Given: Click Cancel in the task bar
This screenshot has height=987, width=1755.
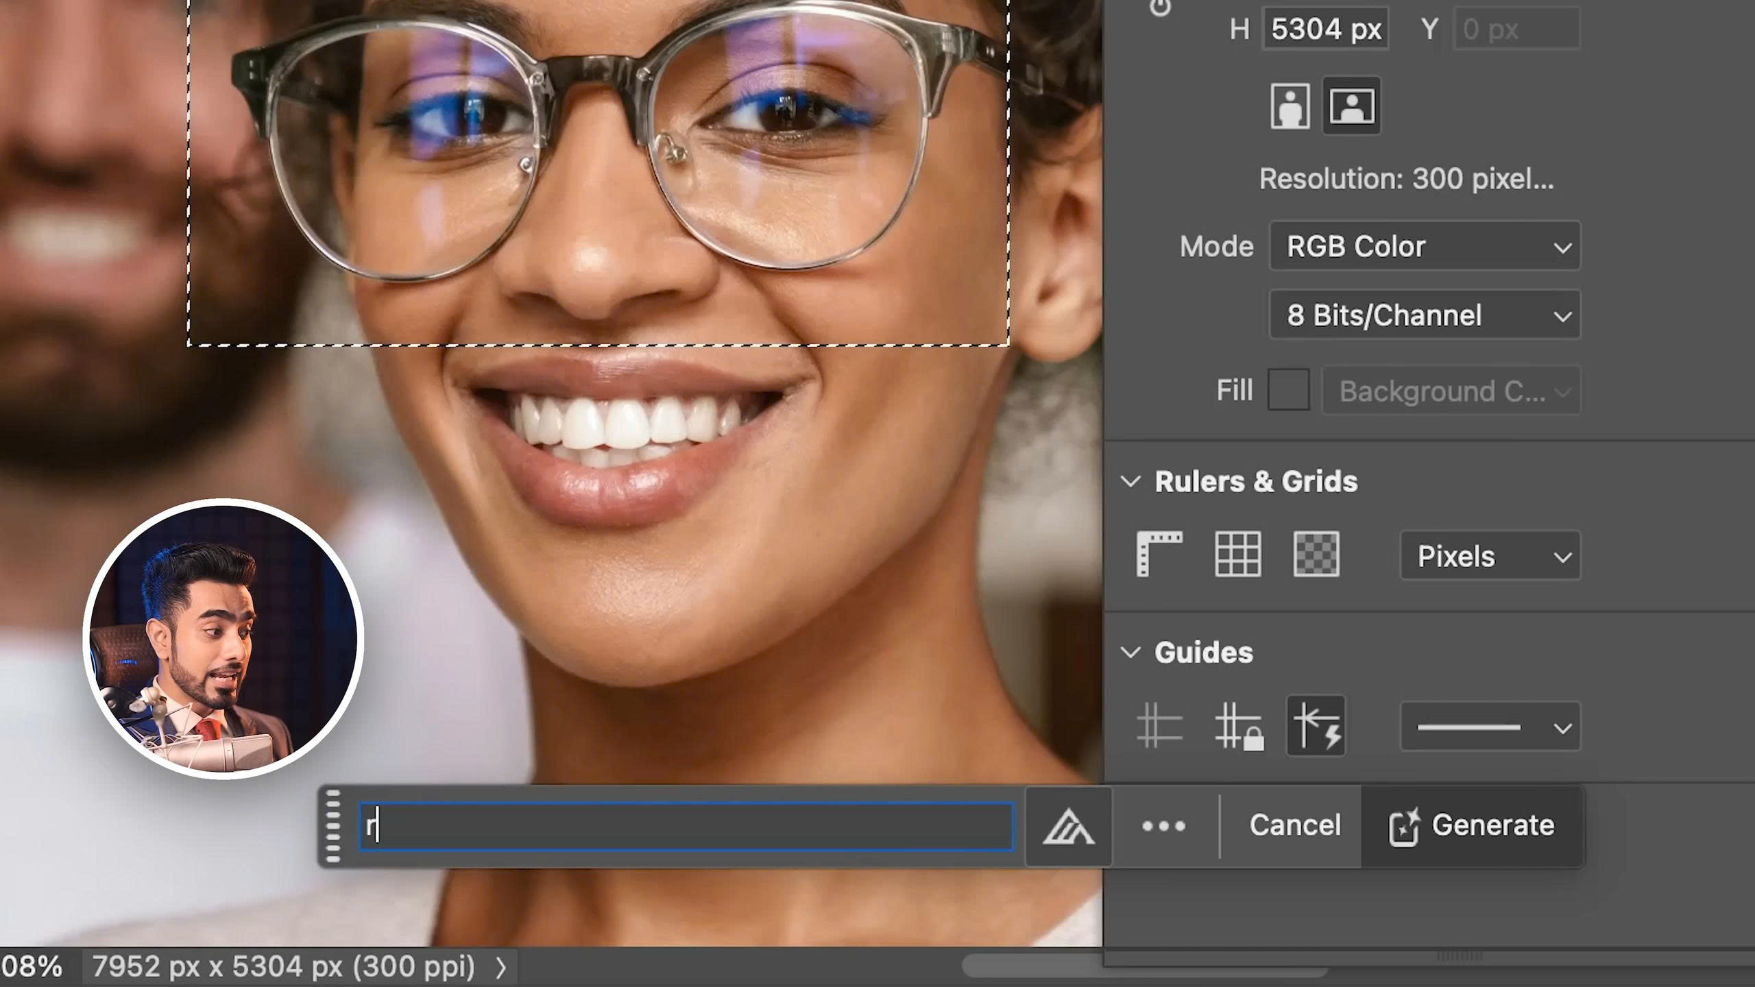Looking at the screenshot, I should (1294, 825).
